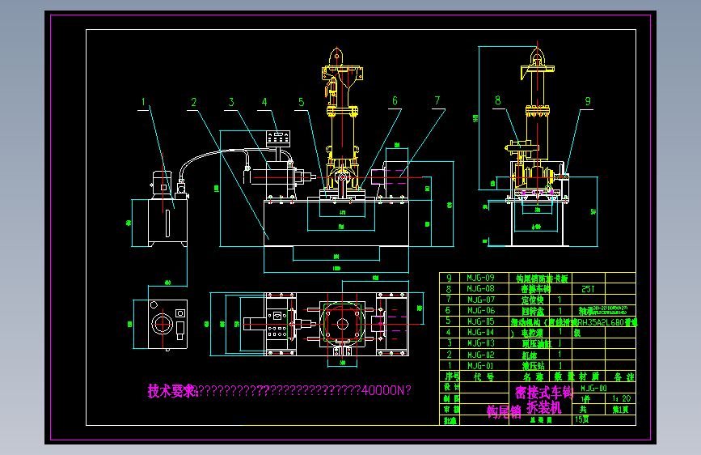701x455 pixels.
Task: Click the 设计 label in title block
Action: click(x=451, y=387)
